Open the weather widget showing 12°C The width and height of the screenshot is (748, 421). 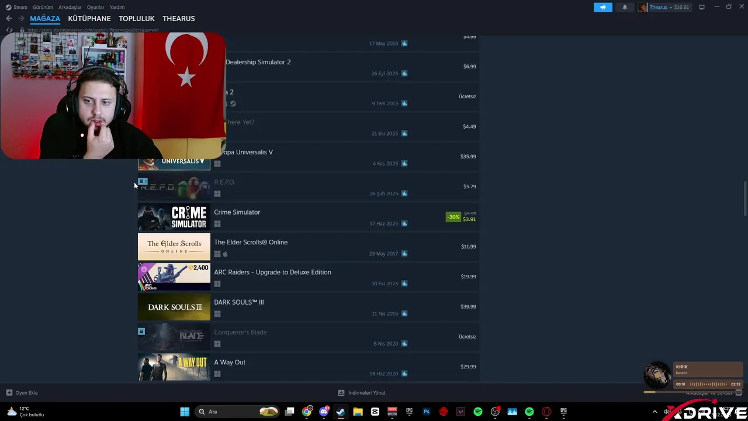25,412
